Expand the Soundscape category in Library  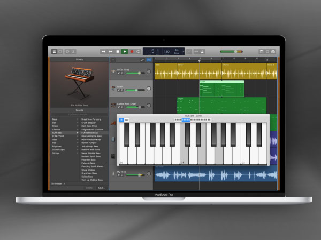(78, 149)
